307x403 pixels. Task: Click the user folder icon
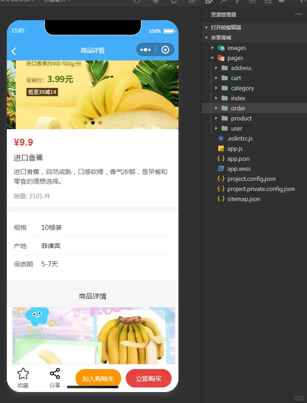tap(225, 128)
